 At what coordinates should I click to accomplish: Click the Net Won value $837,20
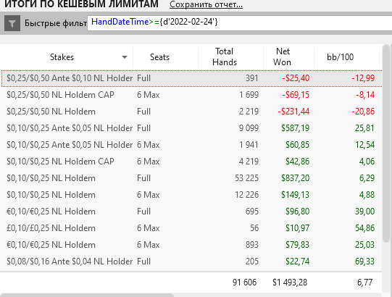[x=296, y=178]
